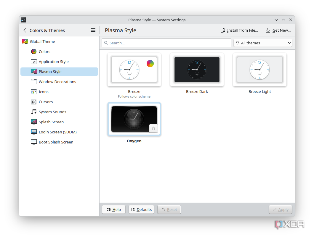Click the 'Follows color scheme' caption
Screen dimensions: 314x239
point(134,96)
